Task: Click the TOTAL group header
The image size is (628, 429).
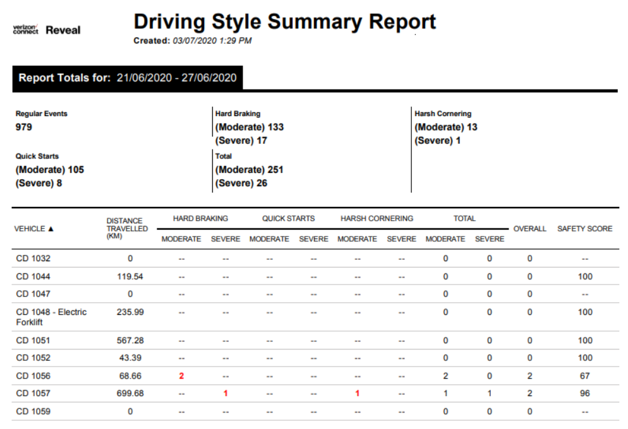Action: 464,219
